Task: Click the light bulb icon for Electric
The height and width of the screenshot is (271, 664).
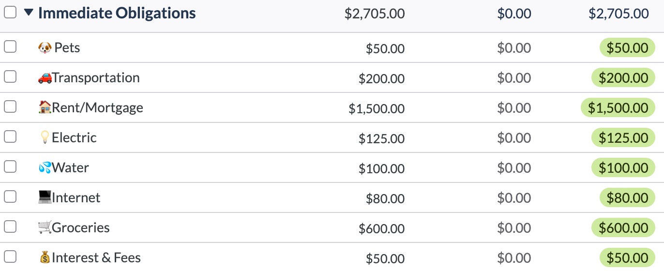Action: point(45,137)
